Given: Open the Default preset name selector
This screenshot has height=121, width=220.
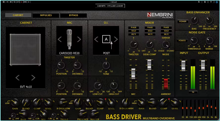Looking at the screenshot, I should click(x=113, y=2).
